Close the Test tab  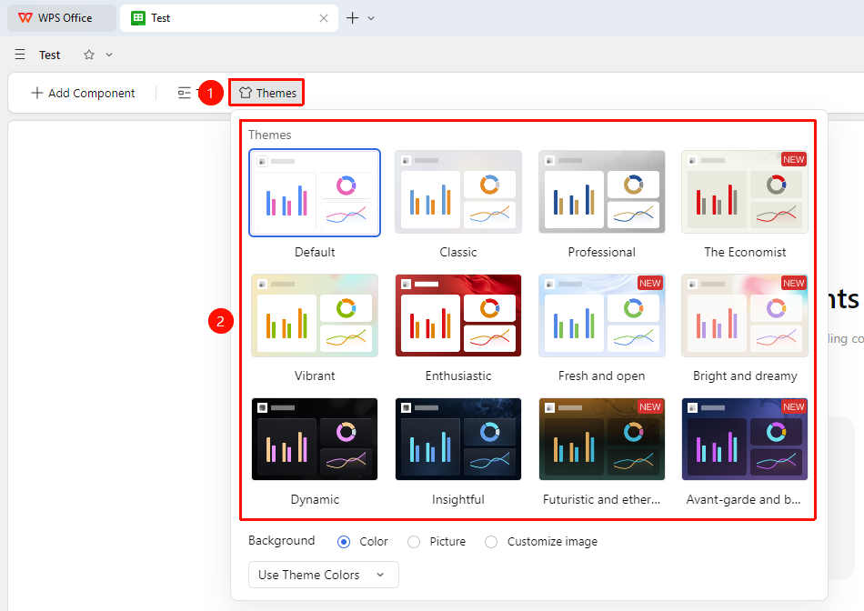click(324, 18)
